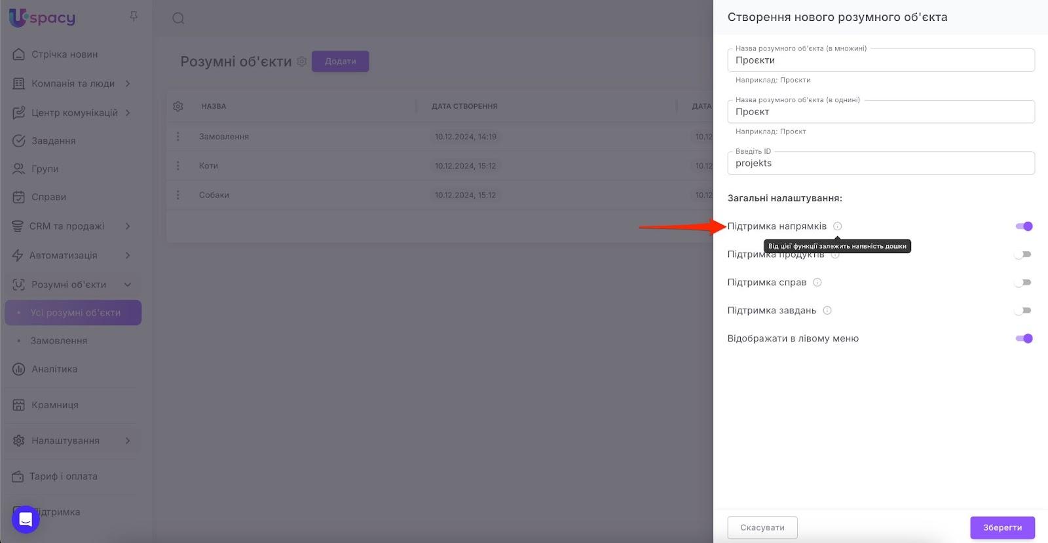Viewport: 1048px width, 543px height.
Task: Select the Собаки row name
Action: (x=214, y=195)
